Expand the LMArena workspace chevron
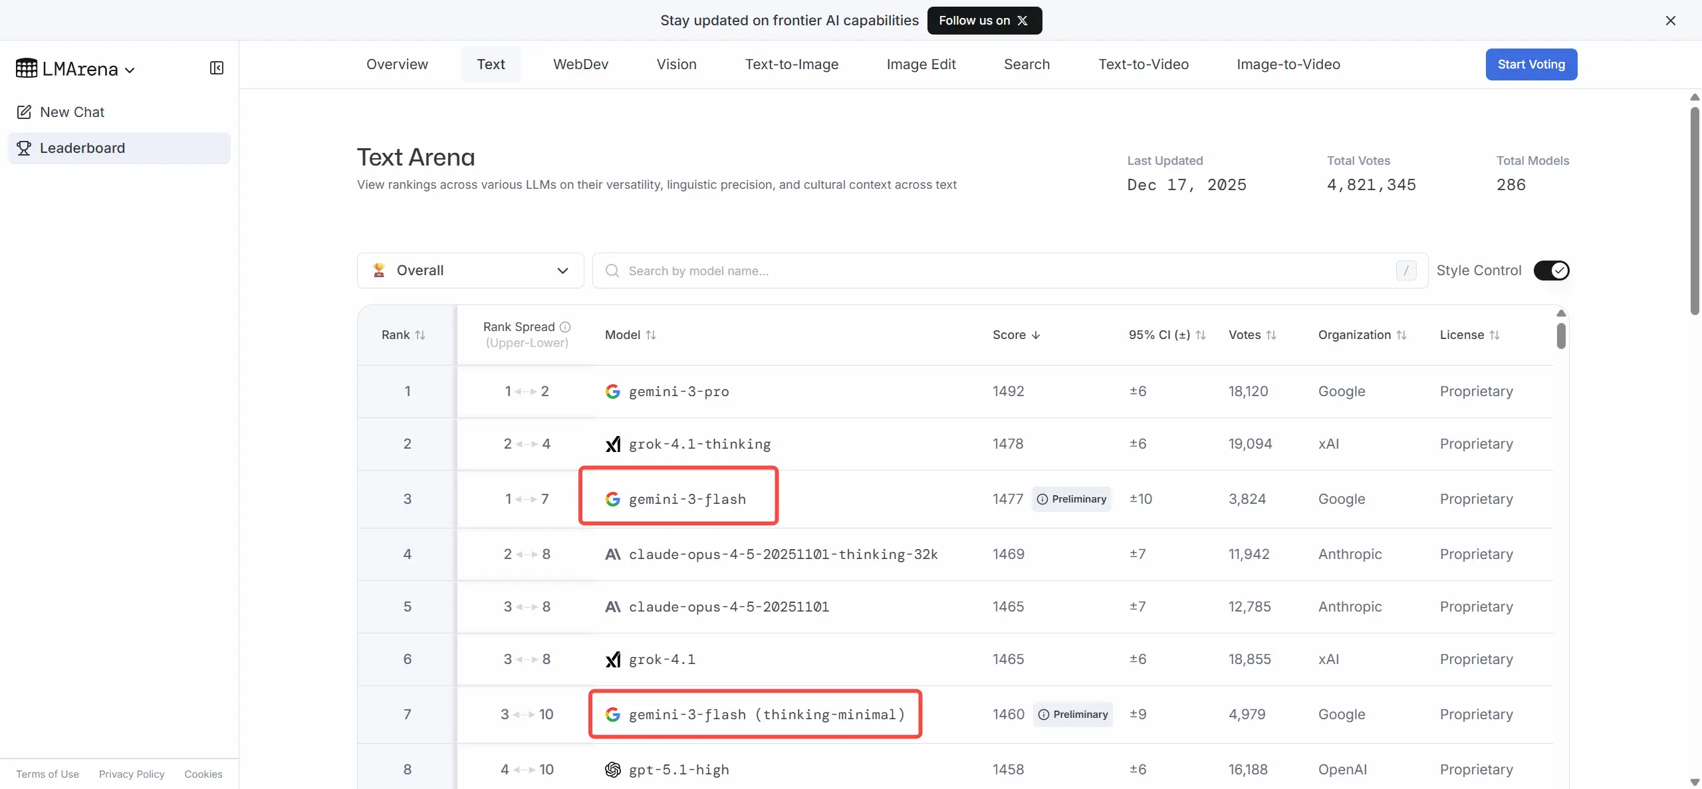1702x789 pixels. [x=130, y=69]
